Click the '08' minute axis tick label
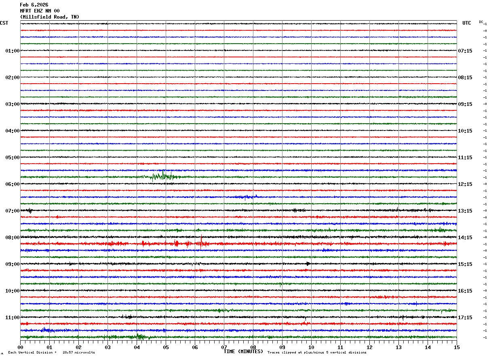 point(253,347)
